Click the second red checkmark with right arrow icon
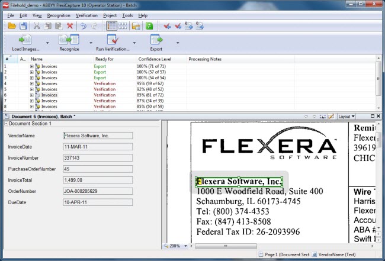This screenshot has width=385, height=261. pos(178,26)
